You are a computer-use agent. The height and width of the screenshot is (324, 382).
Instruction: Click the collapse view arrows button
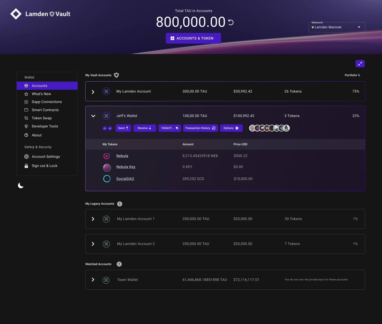click(360, 64)
